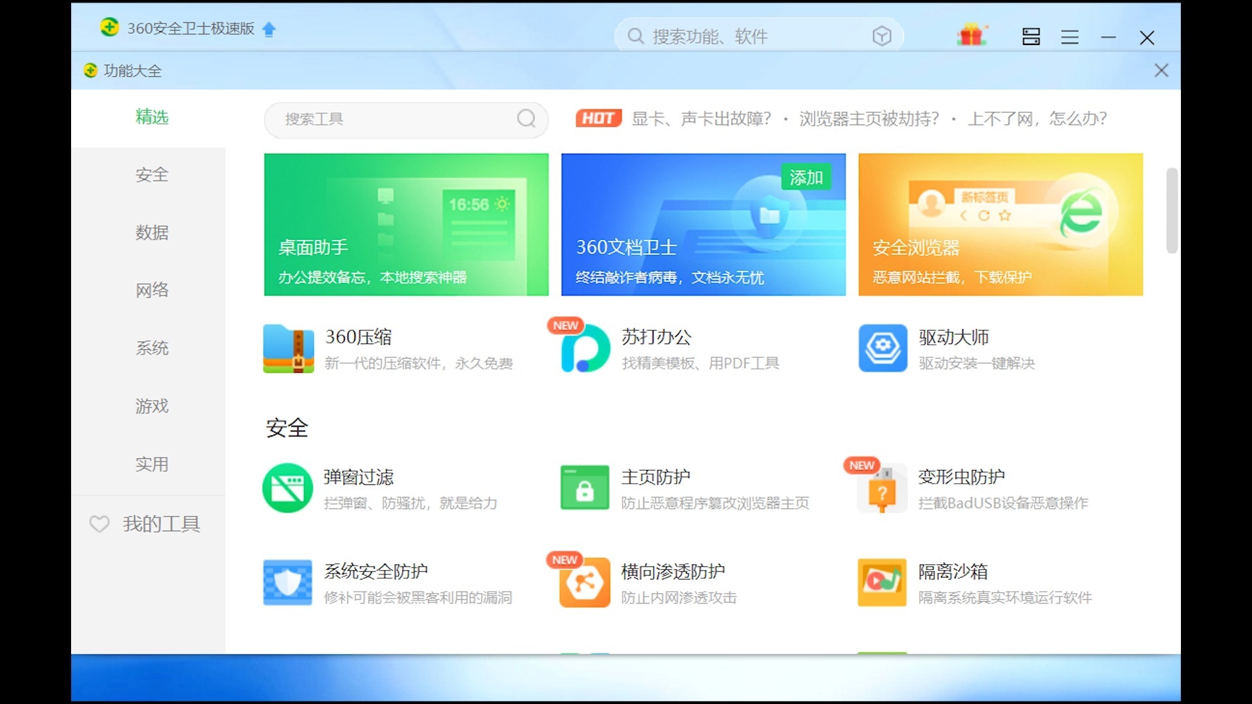1252x704 pixels.
Task: Click into the 搜索工具 search field
Action: tap(398, 119)
